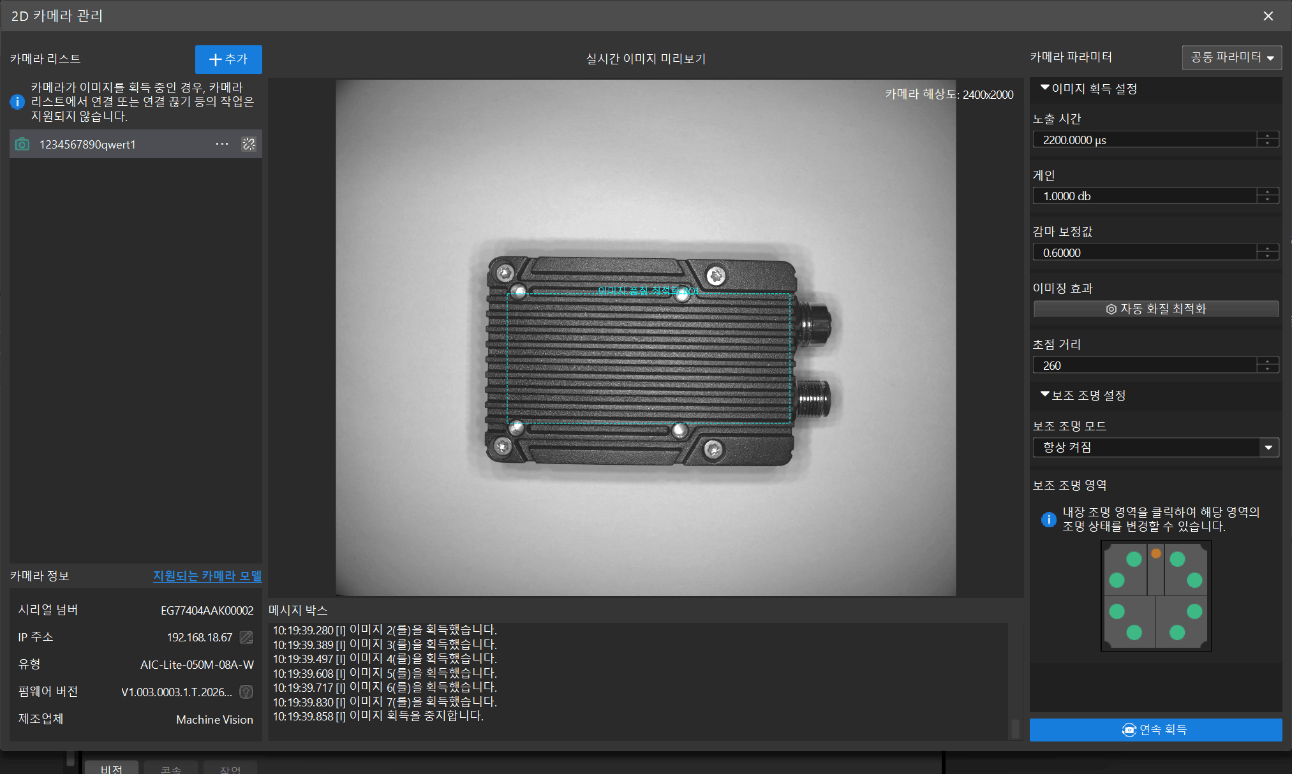
Task: Click the firmware version info icon
Action: 246,692
